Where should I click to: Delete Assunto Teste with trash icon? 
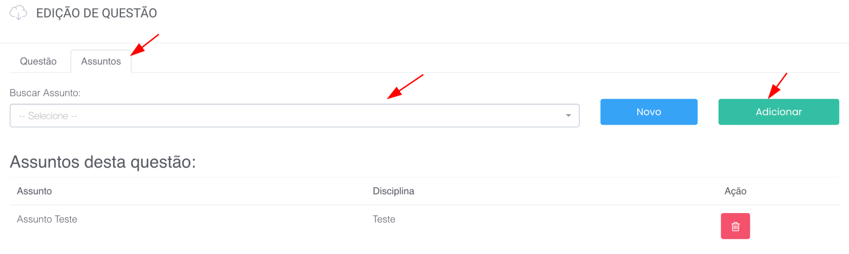click(x=735, y=226)
